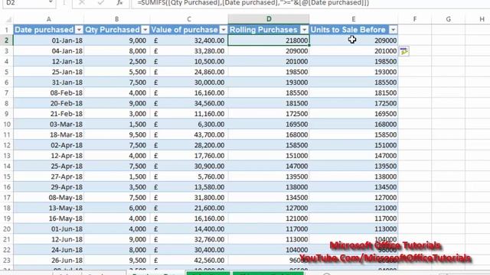490x275 pixels.
Task: Select date cell 03-Mar-18
Action: pyautogui.click(x=49, y=124)
